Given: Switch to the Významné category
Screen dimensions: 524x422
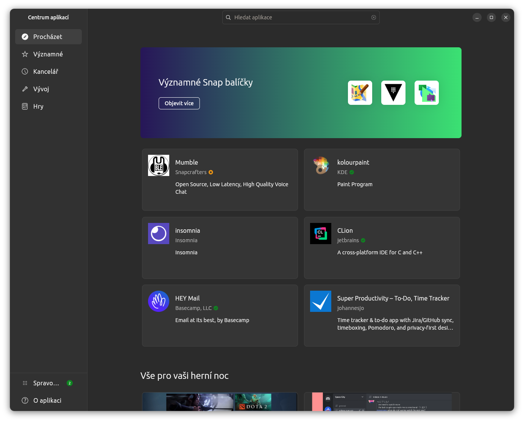Looking at the screenshot, I should (48, 54).
